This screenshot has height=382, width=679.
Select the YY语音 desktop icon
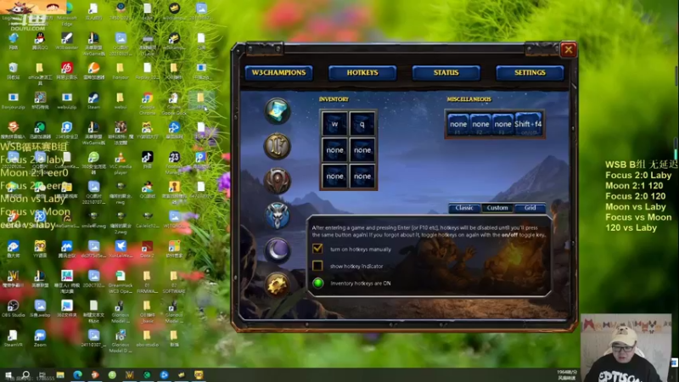[40, 250]
